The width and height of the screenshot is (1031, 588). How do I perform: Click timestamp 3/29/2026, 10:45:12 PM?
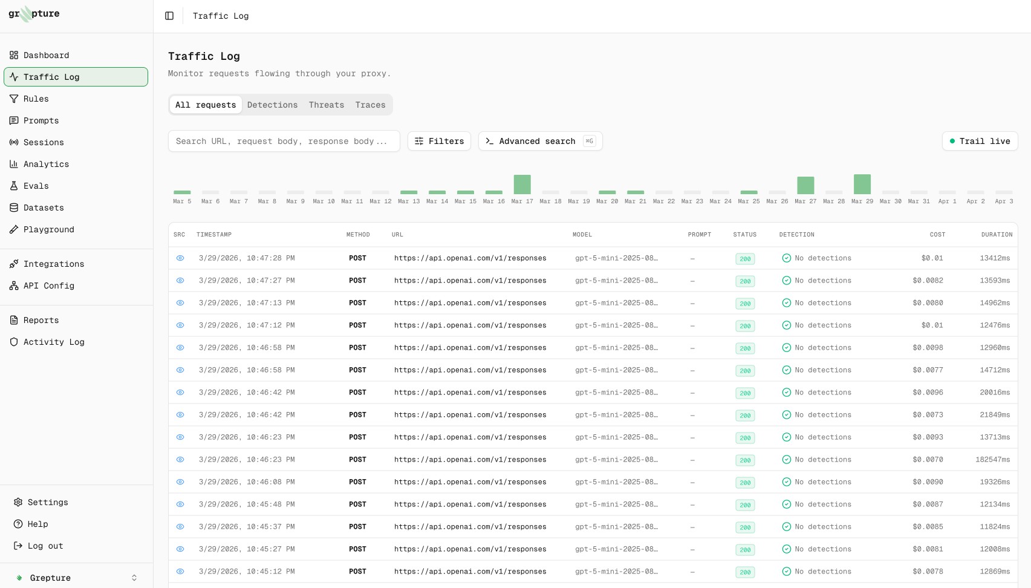coord(247,572)
